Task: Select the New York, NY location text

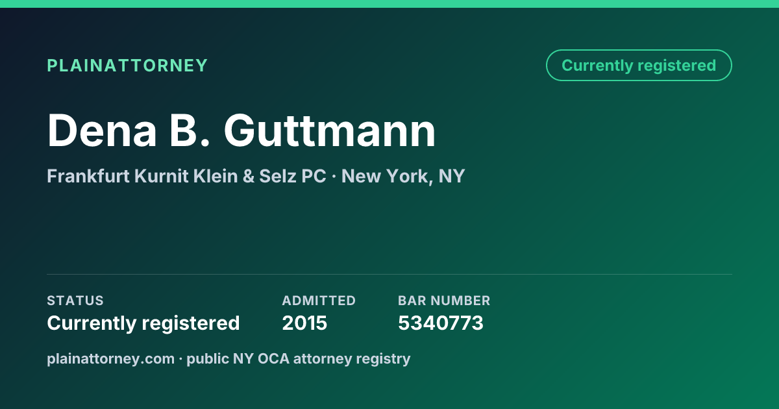Action: coord(403,176)
